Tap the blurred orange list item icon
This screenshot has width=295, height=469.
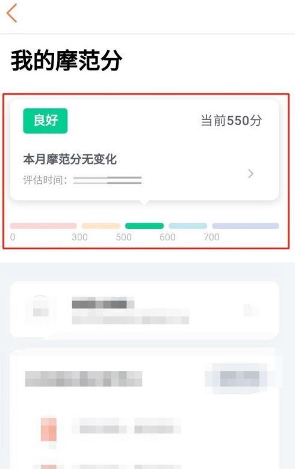[49, 429]
